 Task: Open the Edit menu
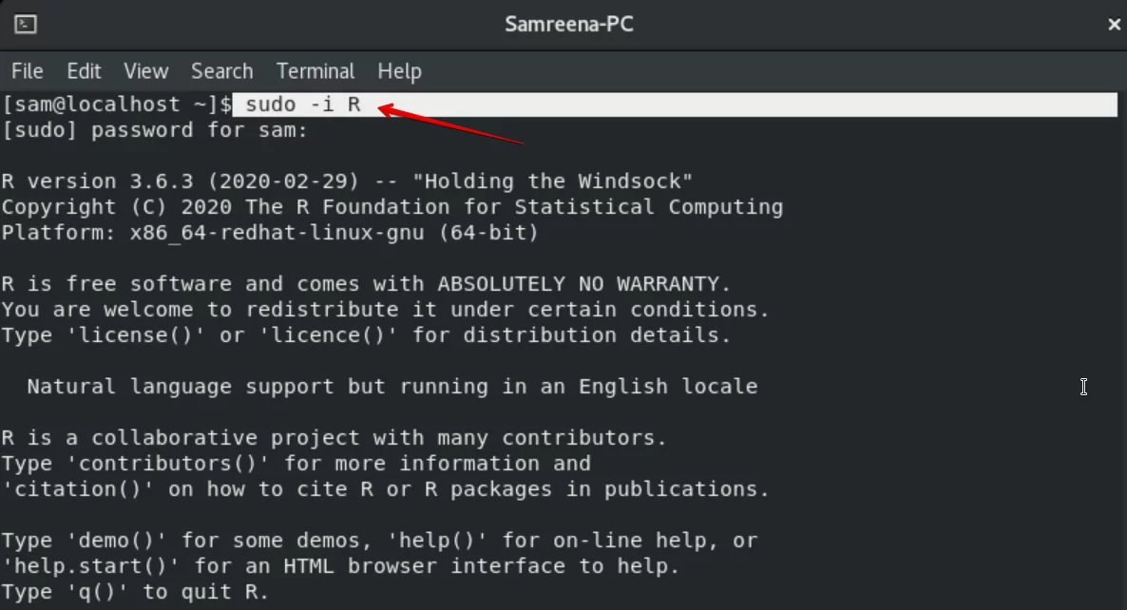click(84, 71)
